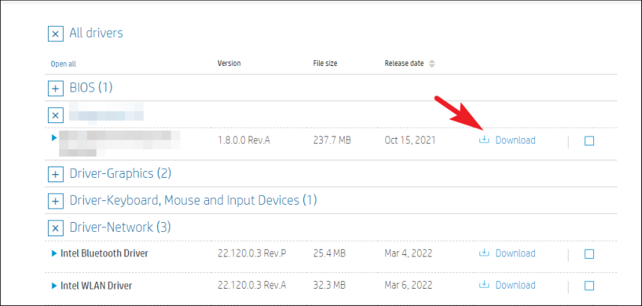642x306 pixels.
Task: Click Download text for Intel WLAN Driver
Action: (x=515, y=285)
